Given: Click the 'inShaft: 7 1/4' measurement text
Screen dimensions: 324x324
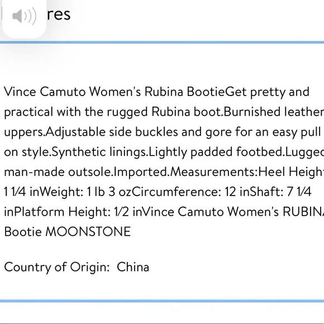Looking at the screenshot, I should (x=275, y=192).
